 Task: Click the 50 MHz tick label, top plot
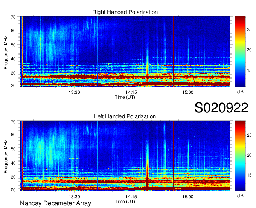13,45
